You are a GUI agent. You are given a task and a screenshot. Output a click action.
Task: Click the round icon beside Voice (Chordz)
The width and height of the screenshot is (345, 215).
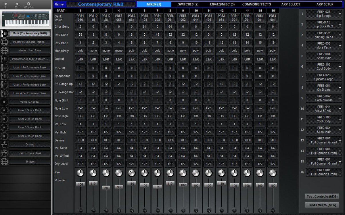coord(4,102)
